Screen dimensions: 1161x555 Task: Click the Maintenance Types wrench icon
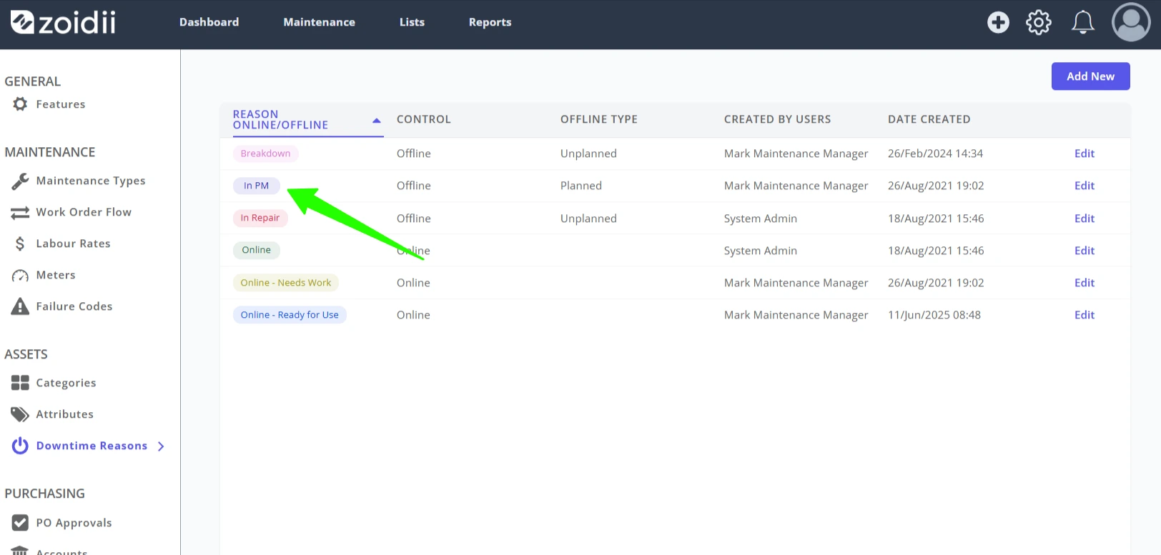pyautogui.click(x=20, y=181)
